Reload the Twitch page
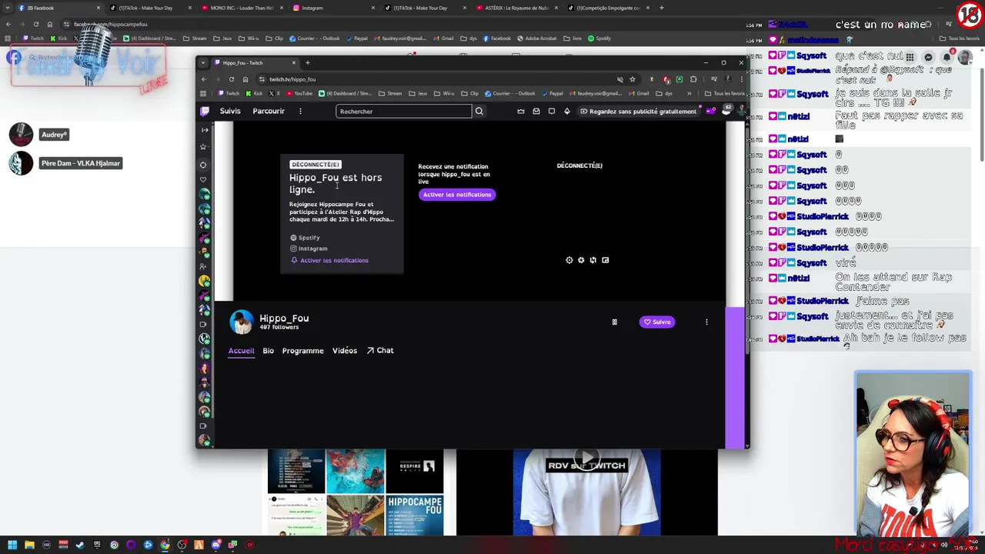 pyautogui.click(x=231, y=79)
